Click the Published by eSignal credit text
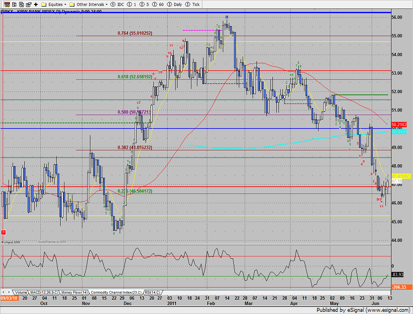413x314 pixels. (x=364, y=310)
